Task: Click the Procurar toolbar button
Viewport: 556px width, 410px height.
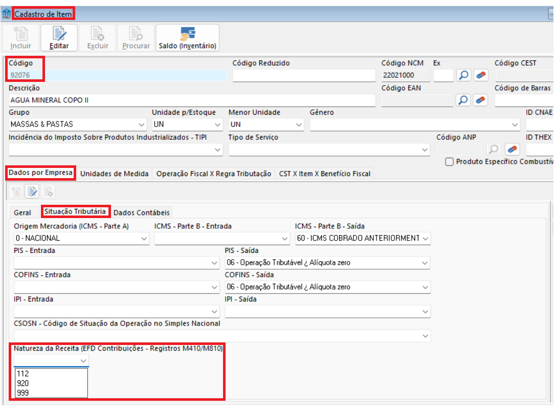Action: (136, 38)
